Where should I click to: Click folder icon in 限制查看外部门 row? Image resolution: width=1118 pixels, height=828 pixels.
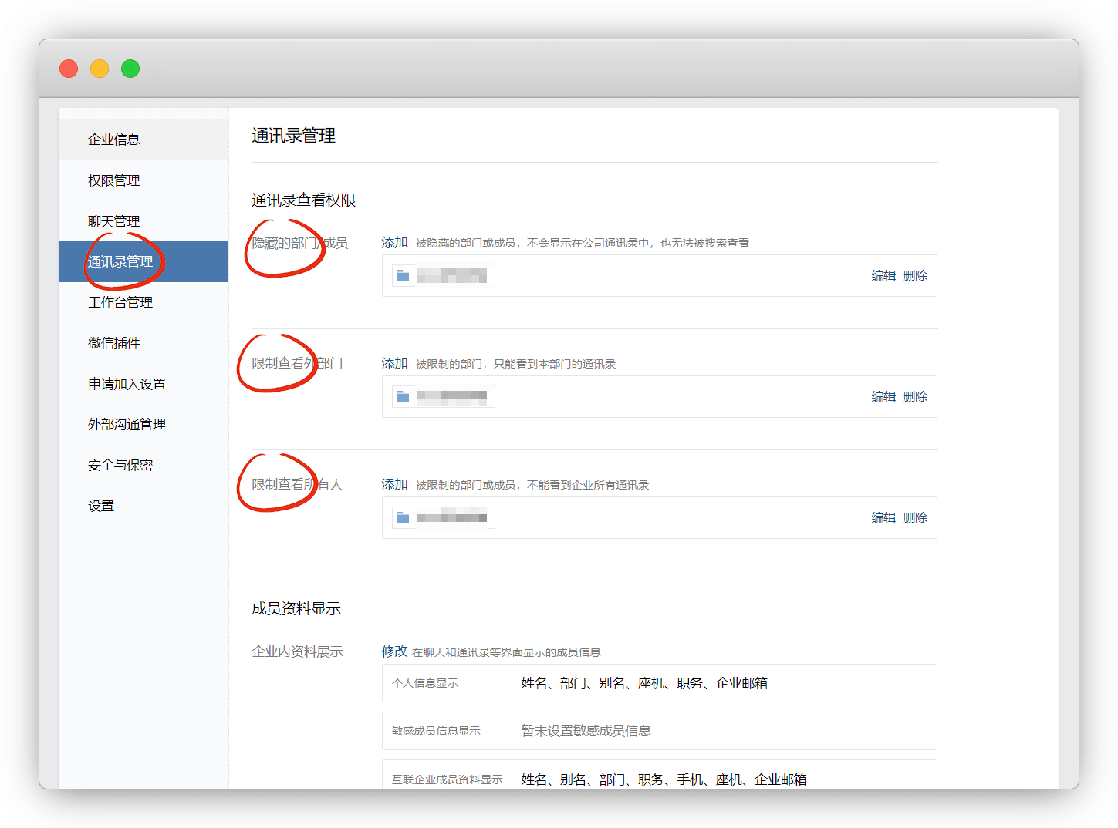403,396
